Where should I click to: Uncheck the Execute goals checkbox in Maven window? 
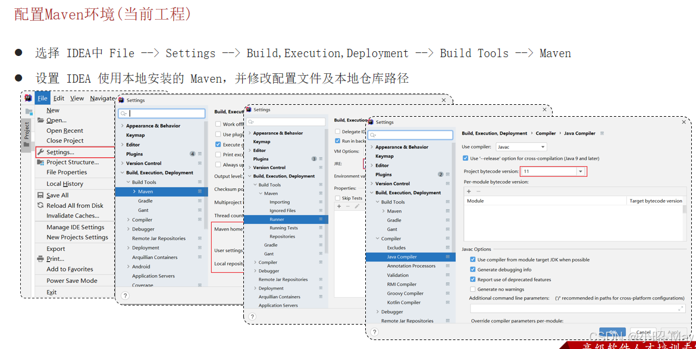coord(218,145)
